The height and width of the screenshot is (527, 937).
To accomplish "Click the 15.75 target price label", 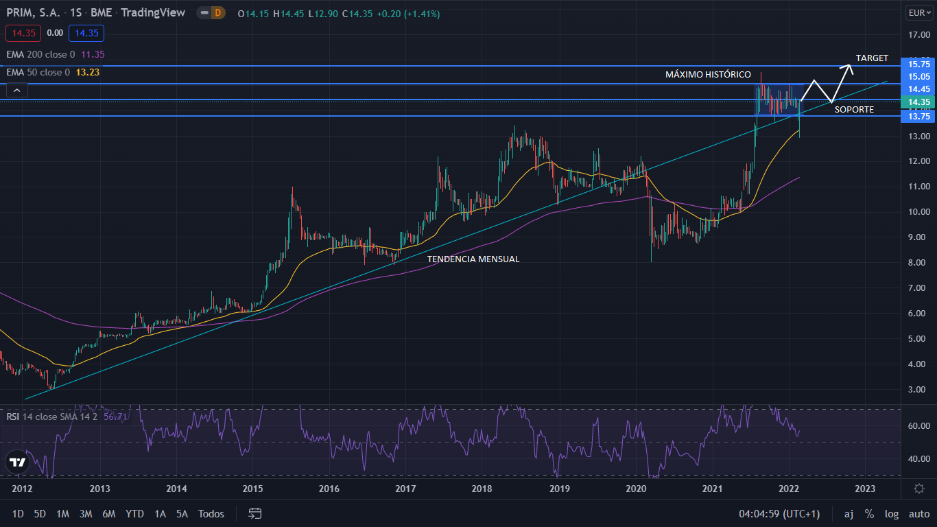I will click(918, 65).
